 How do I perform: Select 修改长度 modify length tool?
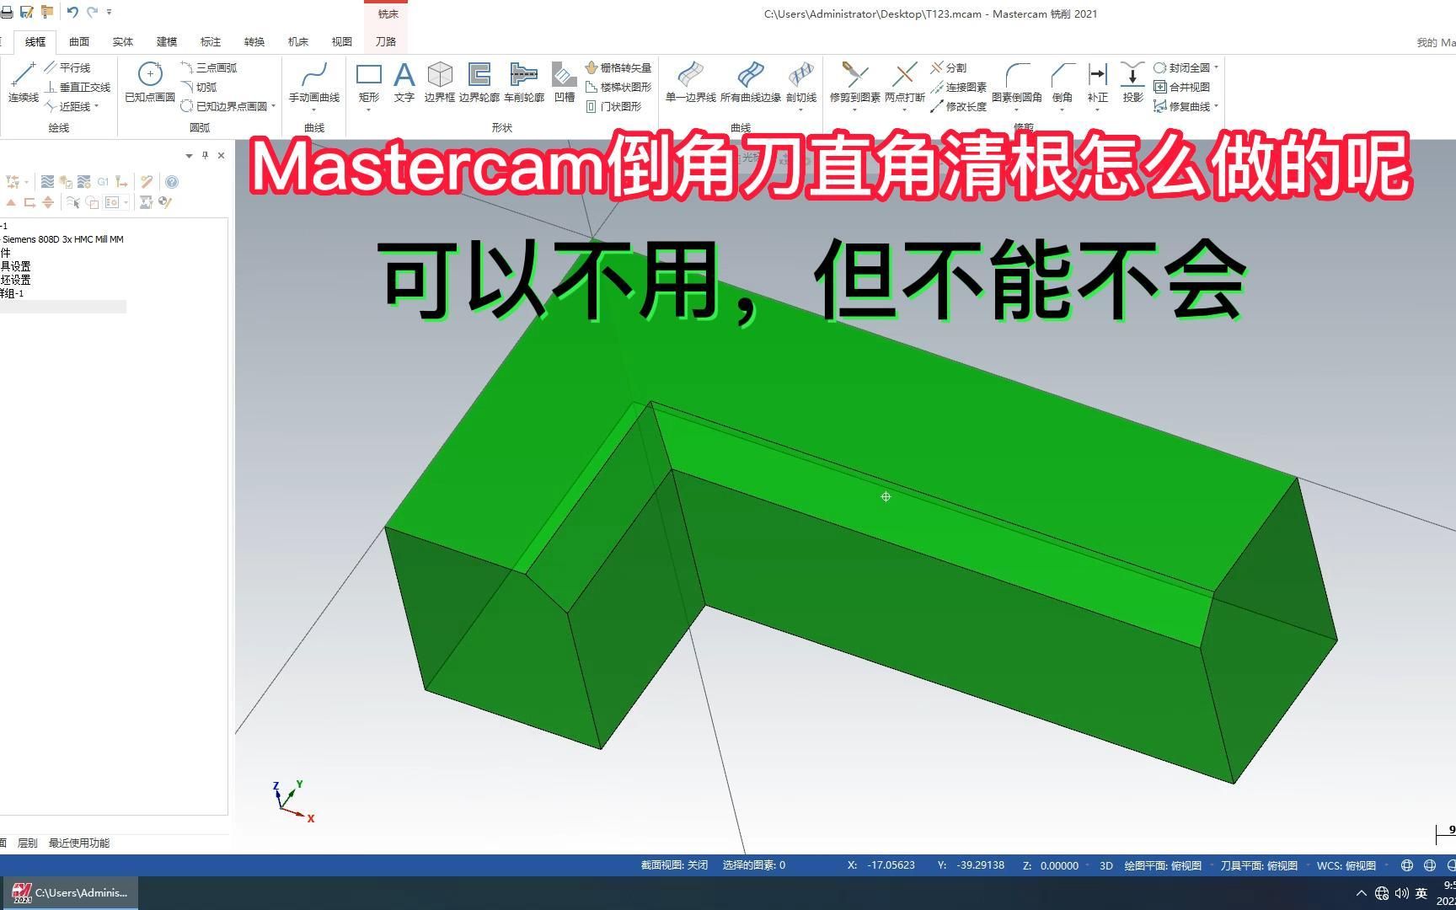(x=959, y=106)
